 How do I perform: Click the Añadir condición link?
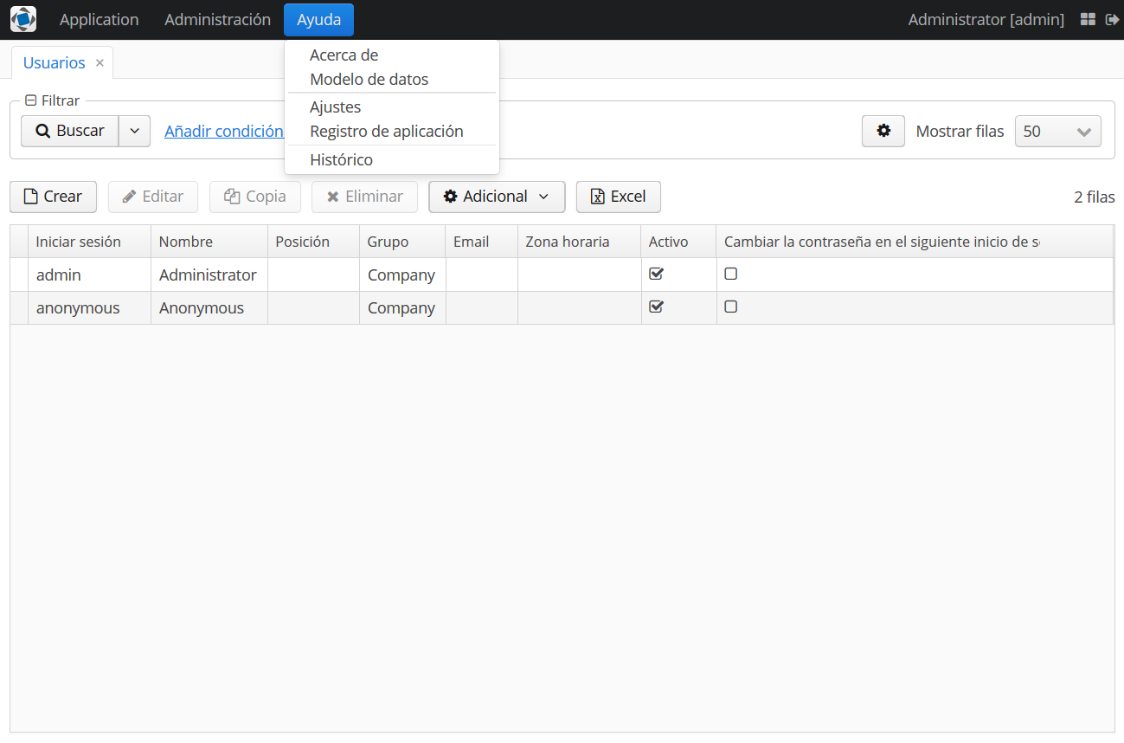(x=223, y=132)
